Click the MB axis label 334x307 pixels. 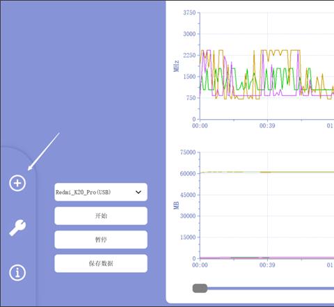176,205
